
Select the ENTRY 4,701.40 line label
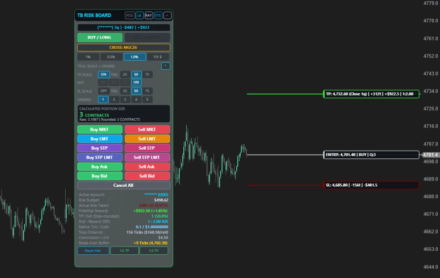(x=371, y=155)
